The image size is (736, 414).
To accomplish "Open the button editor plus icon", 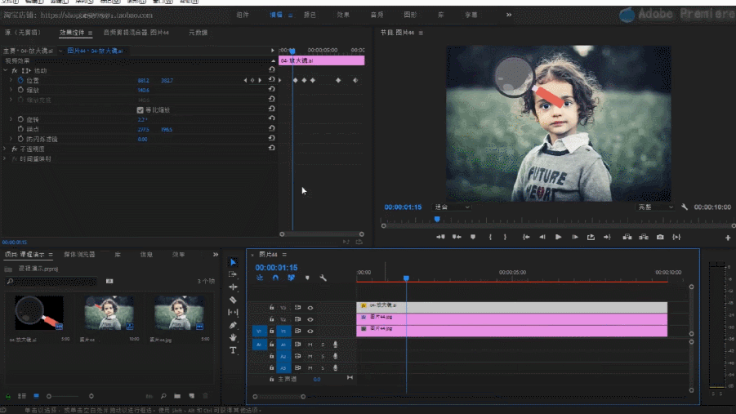I will (728, 238).
